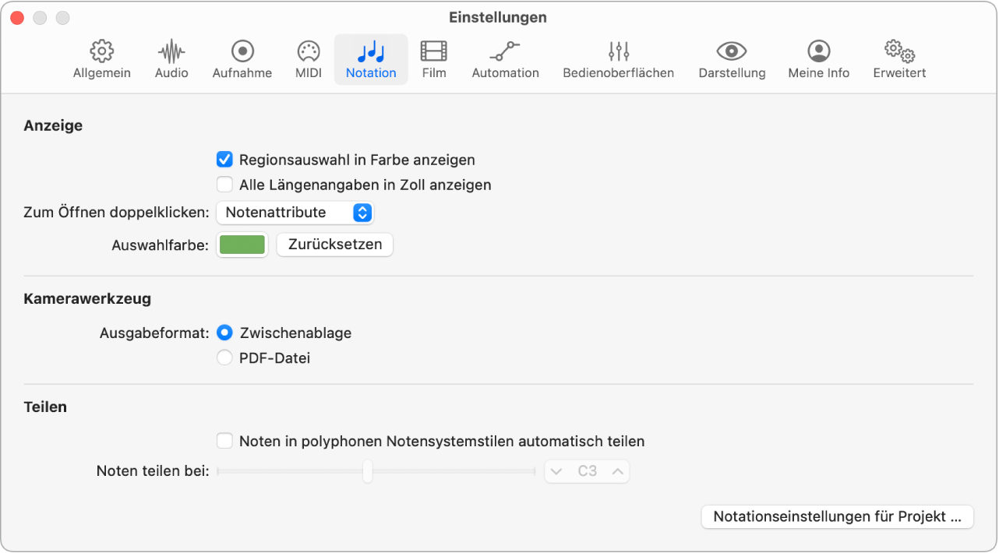Open the Allgemein settings icon

point(101,58)
